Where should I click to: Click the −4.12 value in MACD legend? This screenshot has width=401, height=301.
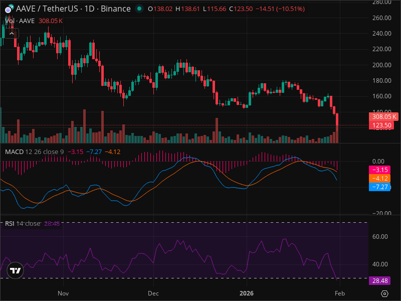[112, 152]
